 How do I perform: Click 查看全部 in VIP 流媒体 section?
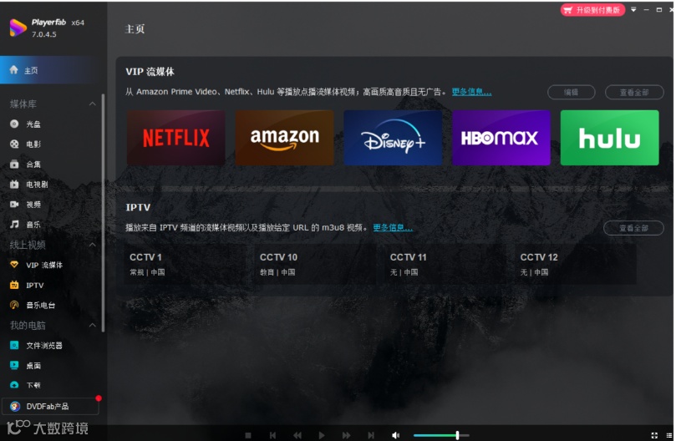(x=634, y=92)
